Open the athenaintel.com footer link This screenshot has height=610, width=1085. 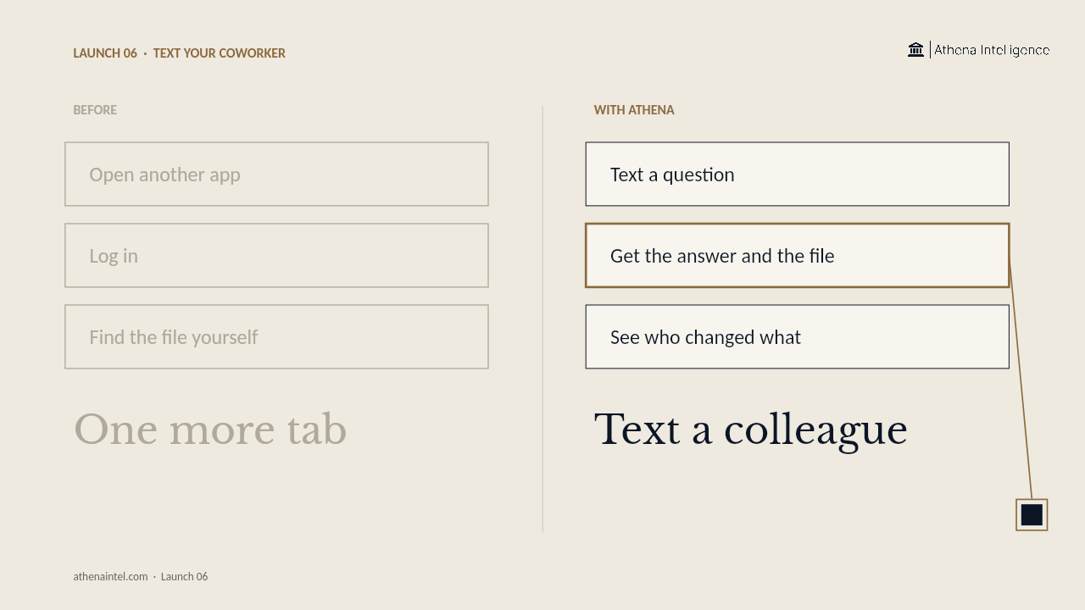pyautogui.click(x=110, y=576)
